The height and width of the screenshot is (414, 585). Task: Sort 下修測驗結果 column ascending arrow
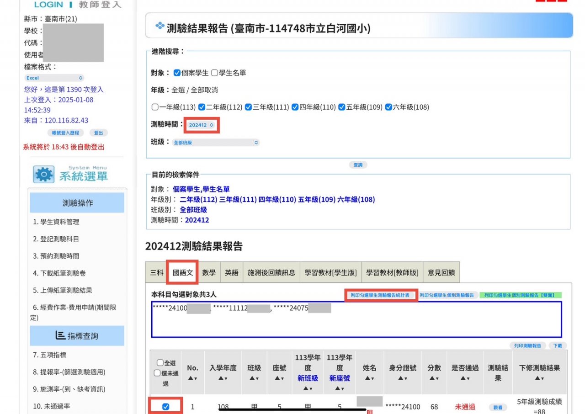coord(537,378)
